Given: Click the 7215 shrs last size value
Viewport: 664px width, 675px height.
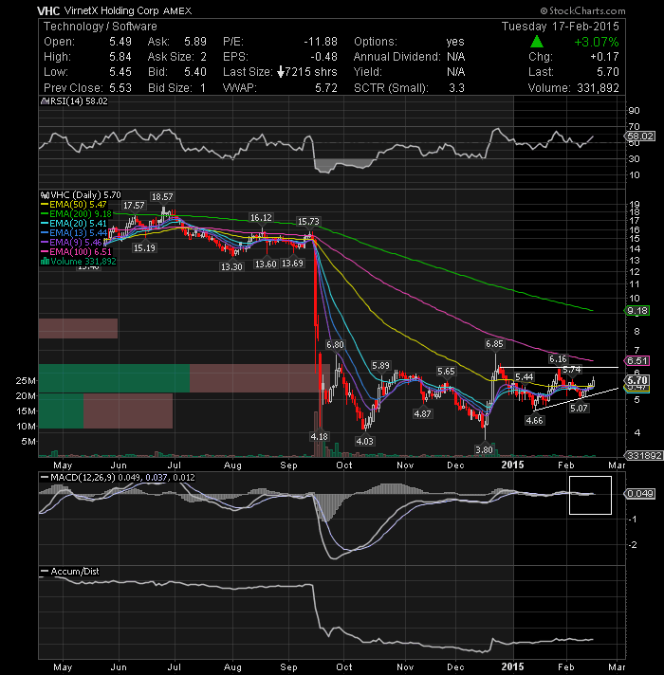Looking at the screenshot, I should (x=311, y=72).
